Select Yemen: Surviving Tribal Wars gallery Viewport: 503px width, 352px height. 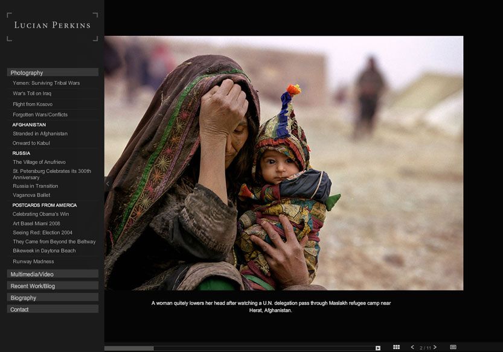point(46,83)
